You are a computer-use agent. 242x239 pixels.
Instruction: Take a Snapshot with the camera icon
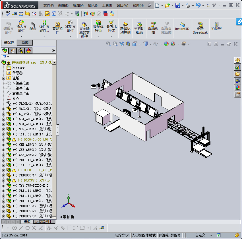(x=216, y=26)
